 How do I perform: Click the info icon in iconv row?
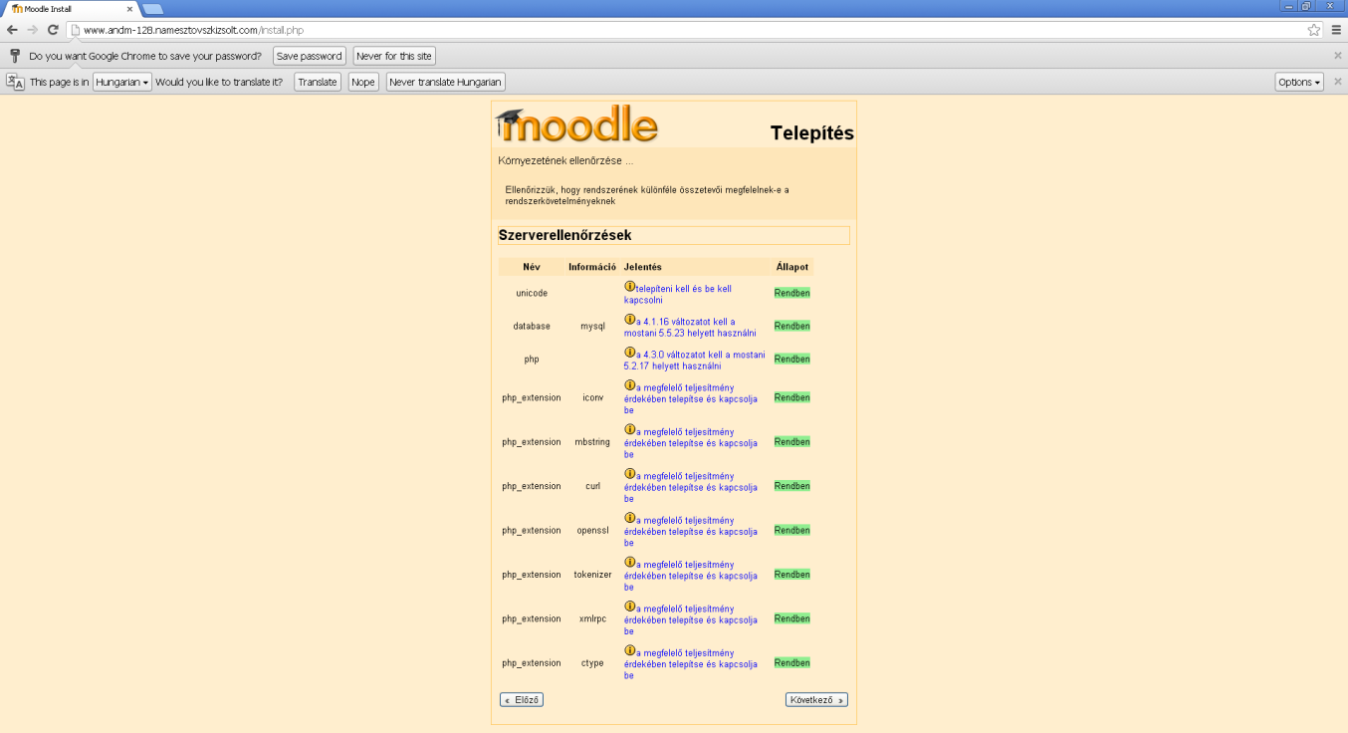point(629,385)
